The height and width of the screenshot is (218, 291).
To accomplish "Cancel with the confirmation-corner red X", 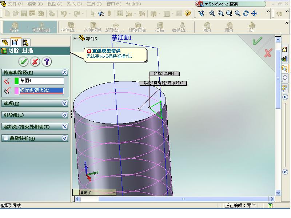I will click(x=268, y=53).
